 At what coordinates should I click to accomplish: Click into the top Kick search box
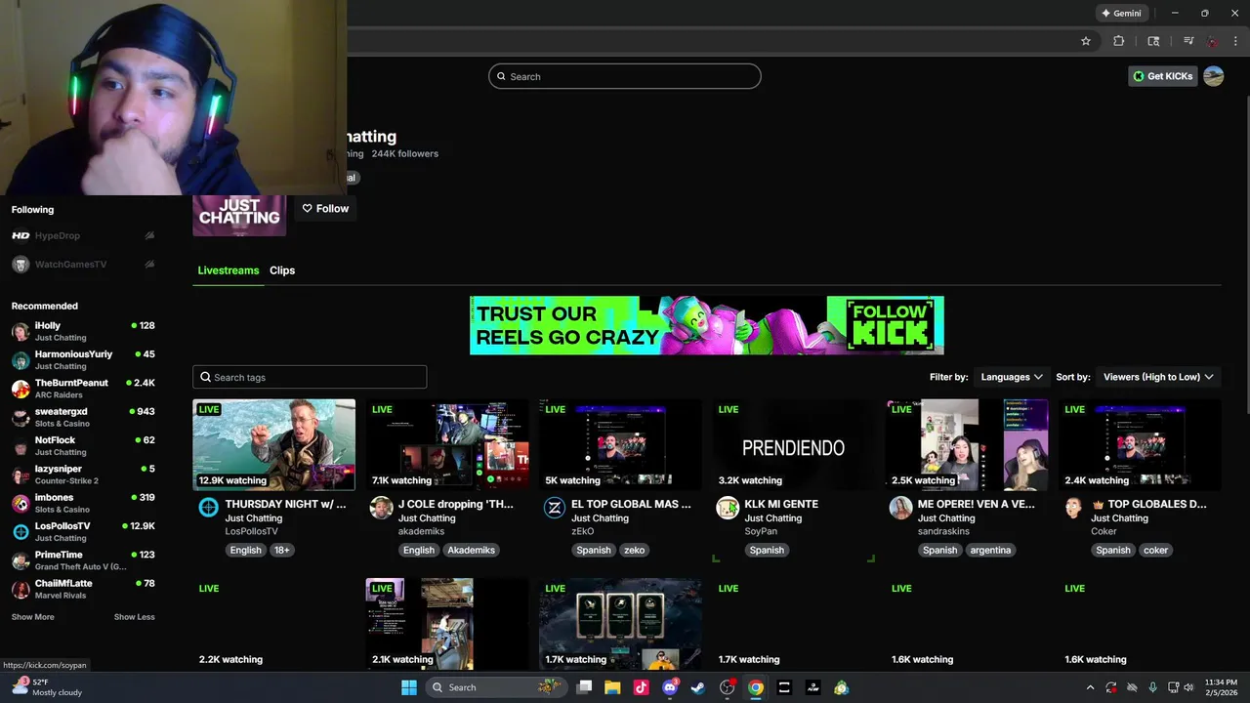[625, 76]
